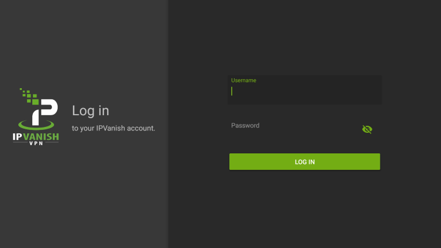Click the white P logo icon
Screen dimensions: 441x248
tap(45, 112)
